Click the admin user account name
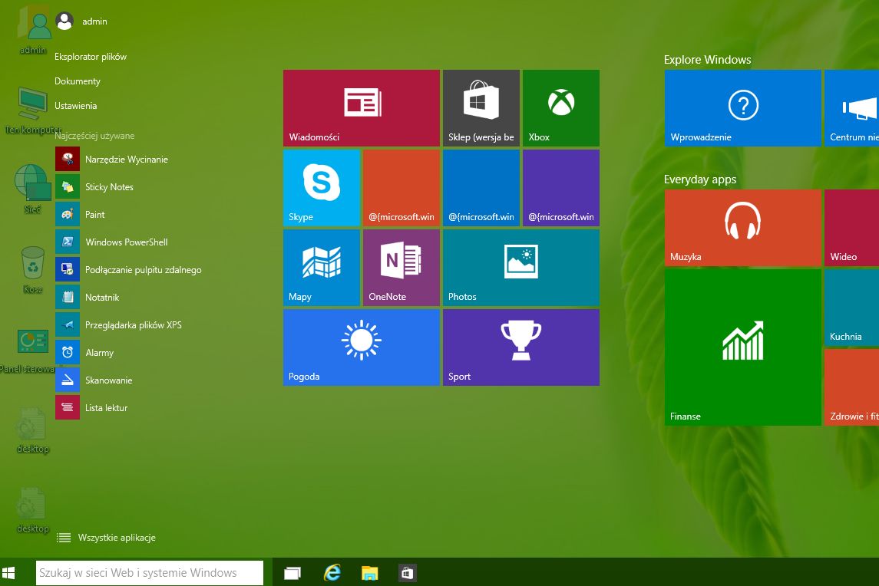This screenshot has width=879, height=586. pyautogui.click(x=94, y=21)
